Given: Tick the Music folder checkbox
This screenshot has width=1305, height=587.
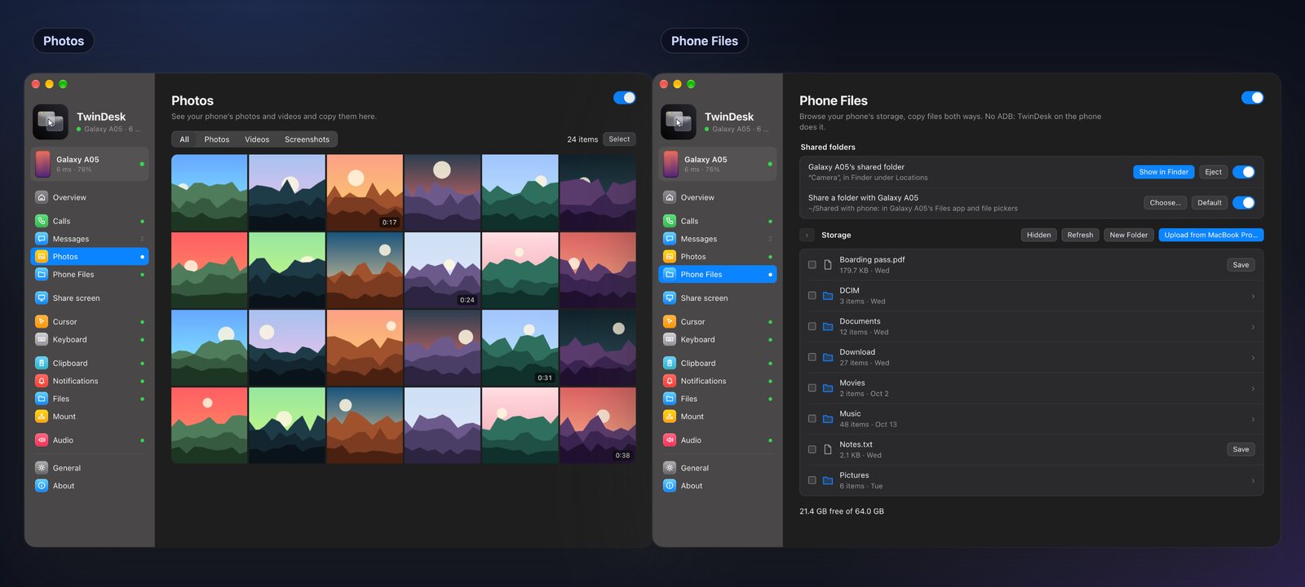Looking at the screenshot, I should coord(812,419).
